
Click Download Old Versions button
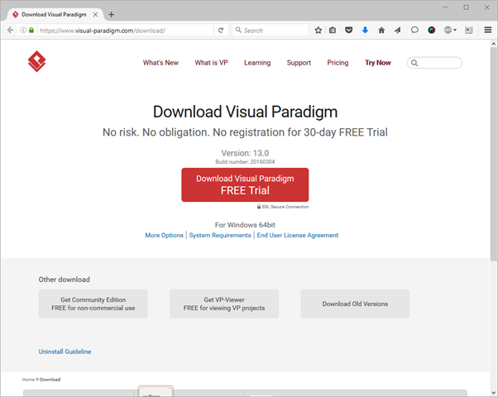pos(355,304)
